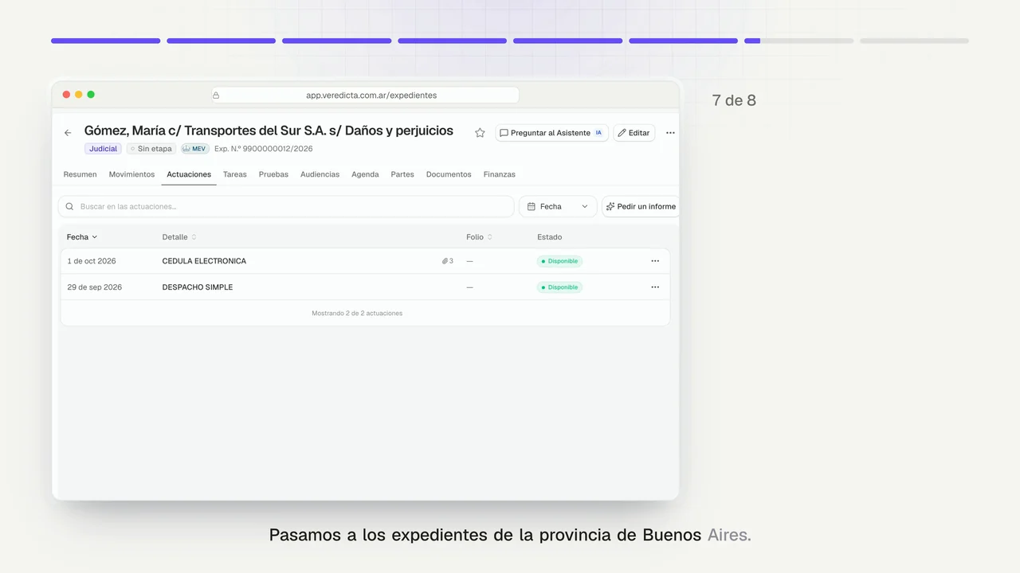Go to the Audiencias tab
Screen dimensions: 1020x573
[x=320, y=174]
